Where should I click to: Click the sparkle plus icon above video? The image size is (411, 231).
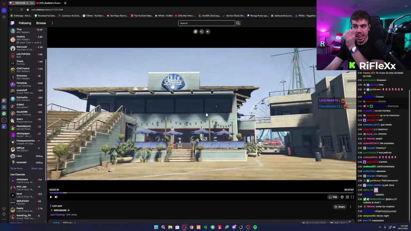coord(201,31)
